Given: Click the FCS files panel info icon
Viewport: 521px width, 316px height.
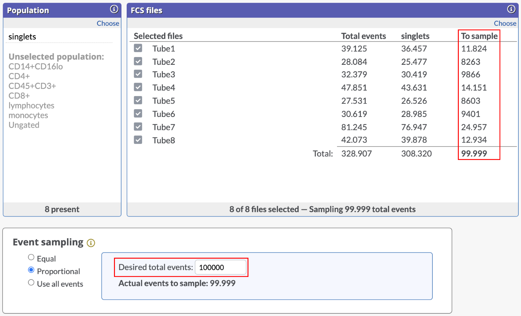Looking at the screenshot, I should pyautogui.click(x=511, y=9).
